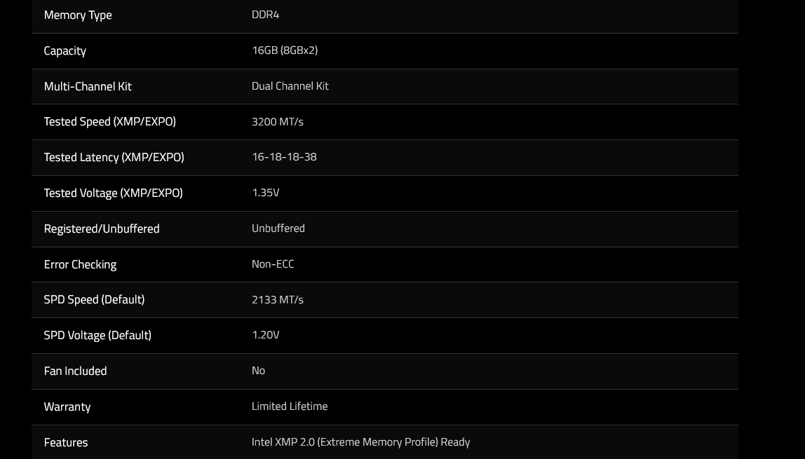Click the Capacity row label
Screen dimensions: 805x459
(x=65, y=50)
